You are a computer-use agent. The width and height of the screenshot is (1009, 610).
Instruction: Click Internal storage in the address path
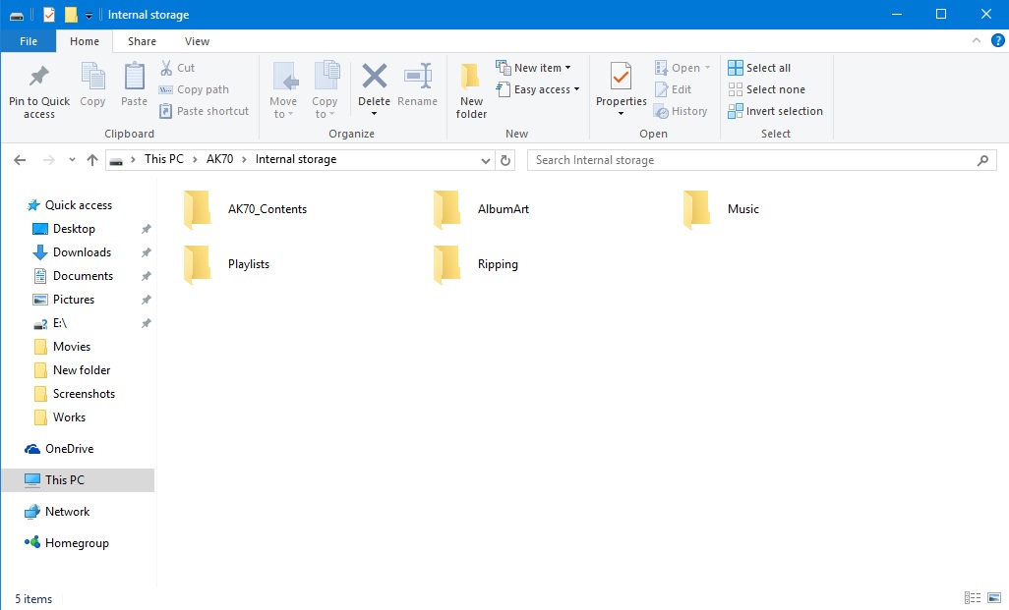click(x=296, y=159)
